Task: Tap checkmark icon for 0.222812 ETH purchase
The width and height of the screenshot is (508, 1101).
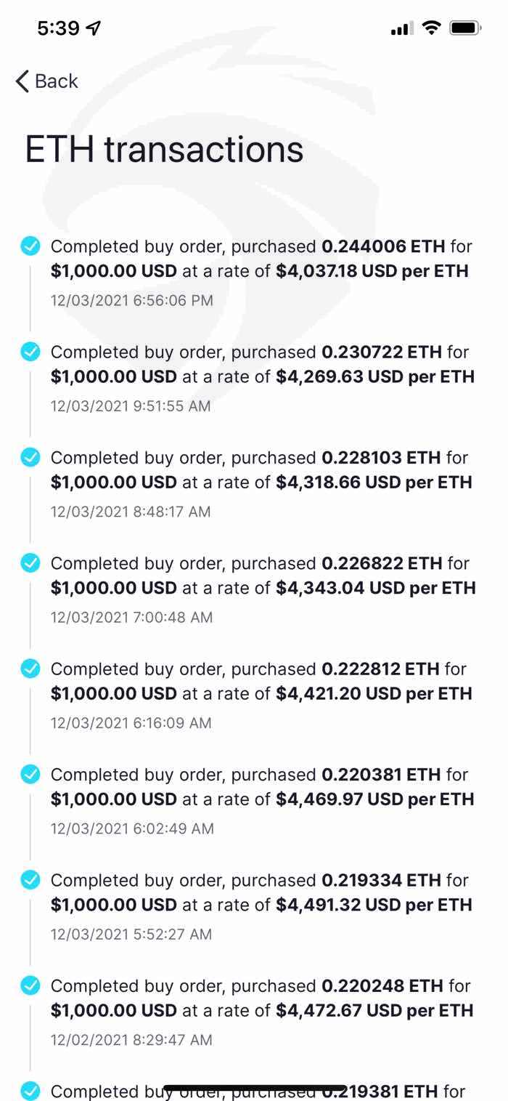Action: [x=30, y=669]
